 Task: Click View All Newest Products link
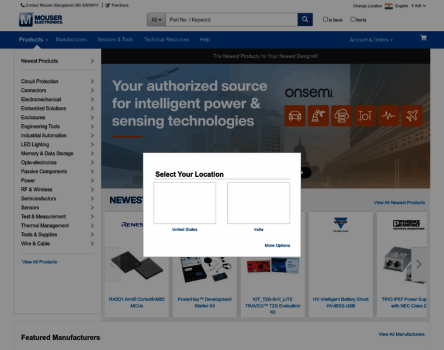point(399,202)
